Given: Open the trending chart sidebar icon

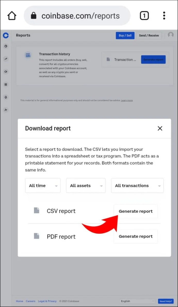Looking at the screenshot, I should point(6,59).
